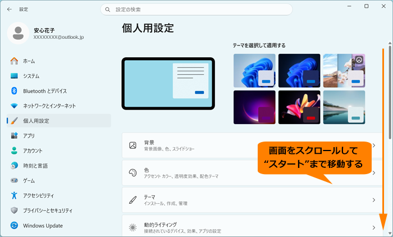Image resolution: width=393 pixels, height=237 pixels.
Task: Click the desktop theme preview image
Action: coord(168,84)
